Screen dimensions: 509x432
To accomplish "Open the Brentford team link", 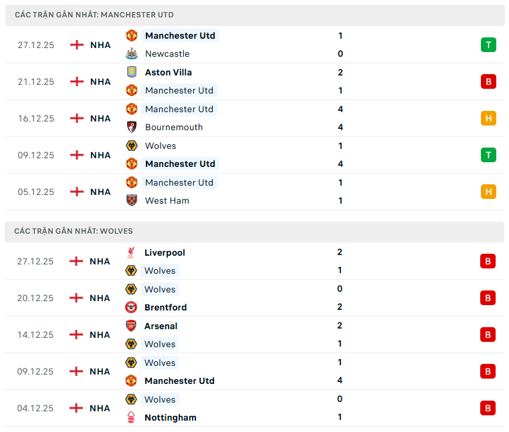I will click(x=166, y=307).
